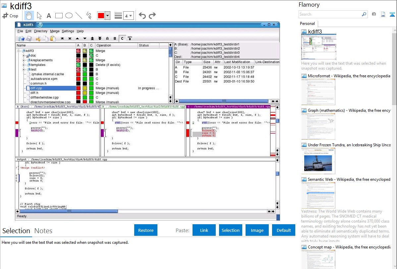This screenshot has width=397, height=269.
Task: Open the Settings menu in KDiff3
Action: point(68,31)
